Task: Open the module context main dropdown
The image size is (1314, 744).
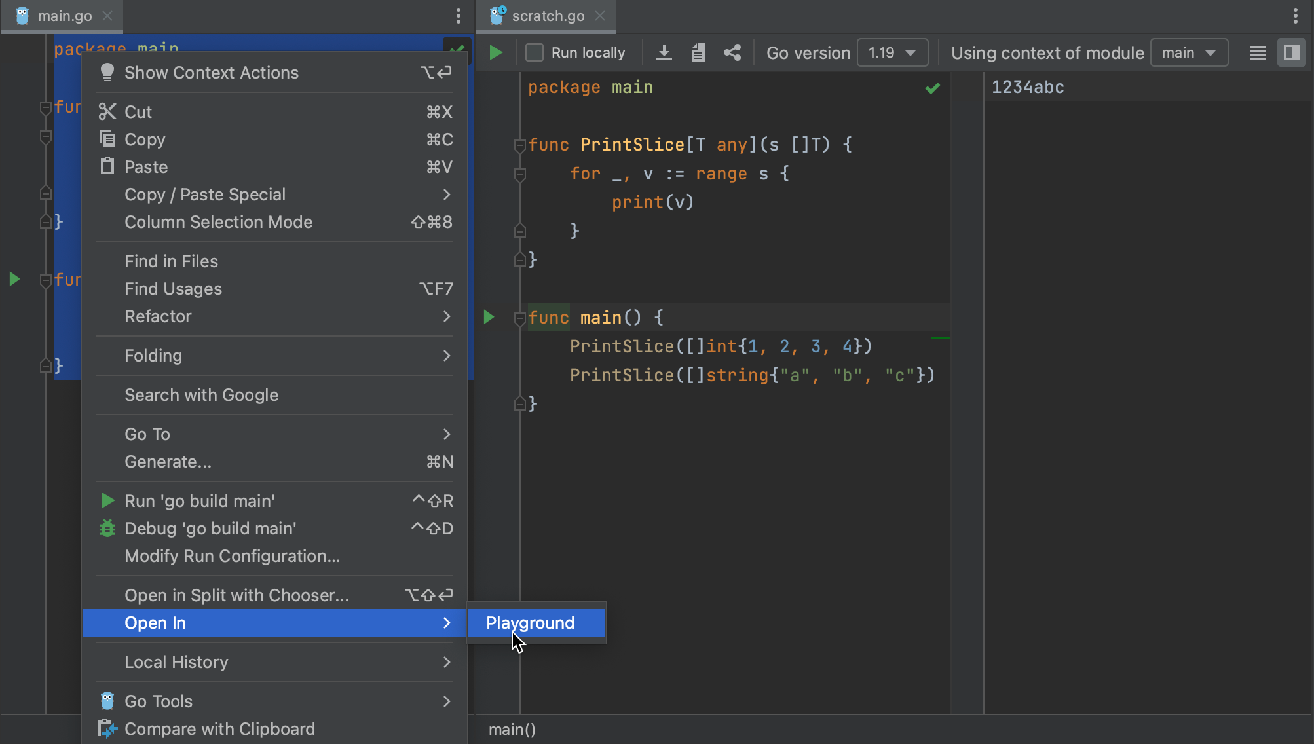Action: coord(1188,52)
